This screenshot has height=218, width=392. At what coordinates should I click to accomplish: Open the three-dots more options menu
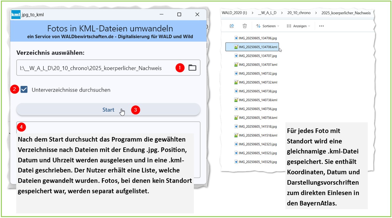[x=321, y=26]
